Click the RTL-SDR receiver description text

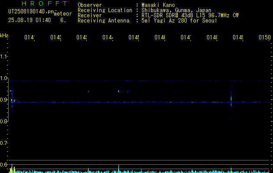pos(190,16)
